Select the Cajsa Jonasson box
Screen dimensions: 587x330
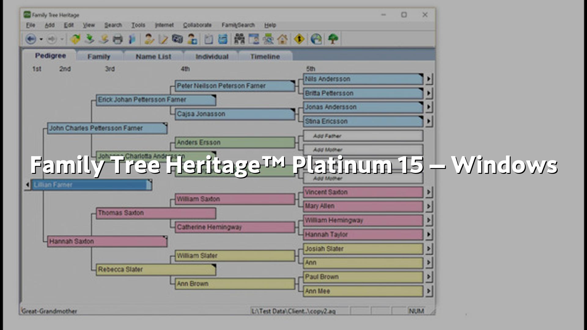pyautogui.click(x=235, y=114)
